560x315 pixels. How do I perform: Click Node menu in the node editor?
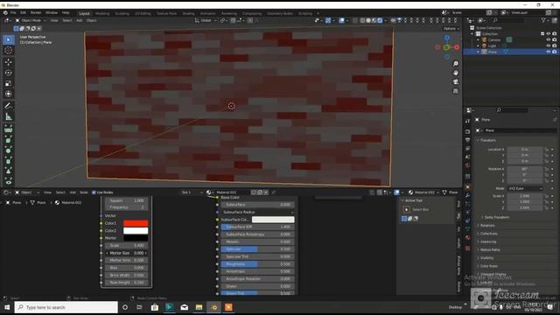coord(84,192)
